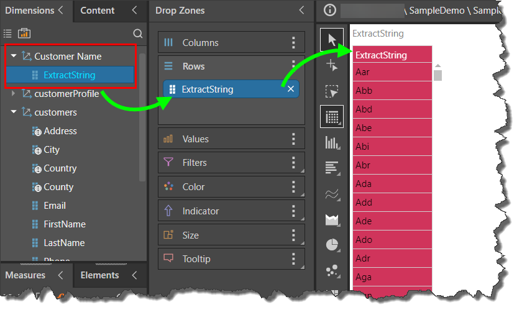This screenshot has width=522, height=315.
Task: Select the pointer arrow tool
Action: click(x=332, y=40)
